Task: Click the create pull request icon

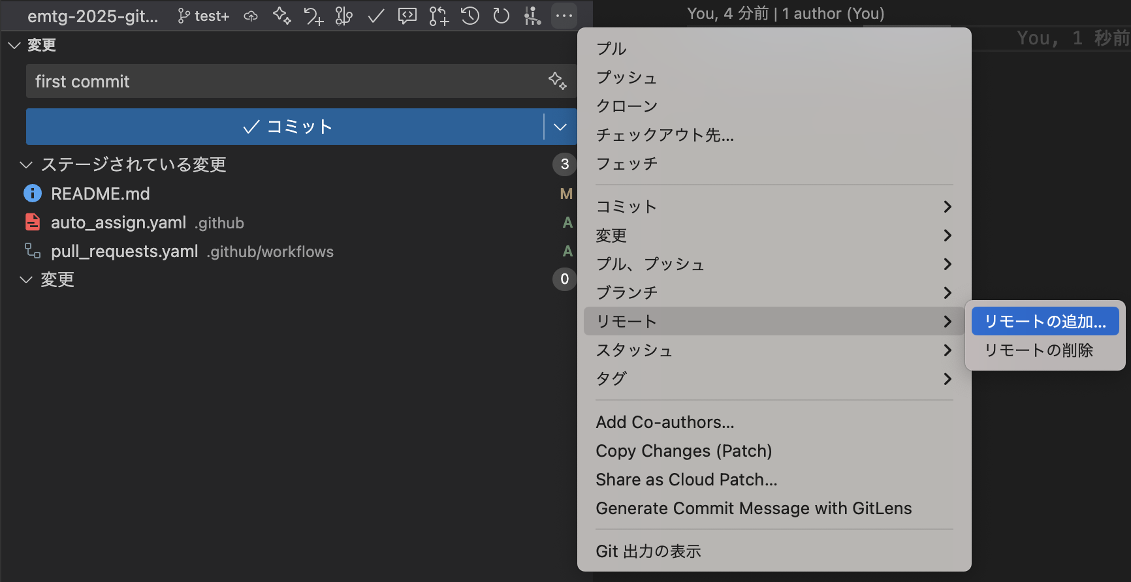Action: pos(438,16)
